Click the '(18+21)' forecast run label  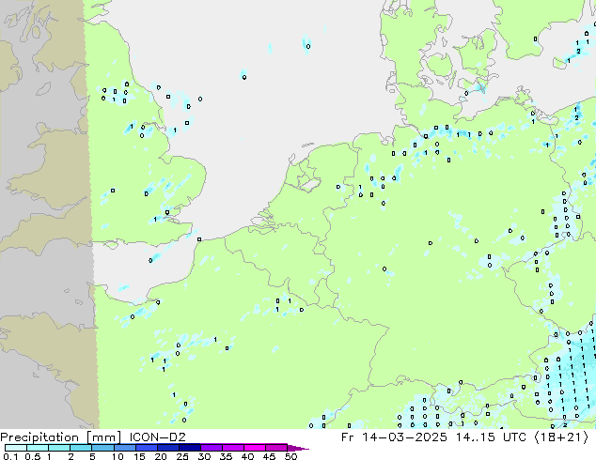(561, 437)
